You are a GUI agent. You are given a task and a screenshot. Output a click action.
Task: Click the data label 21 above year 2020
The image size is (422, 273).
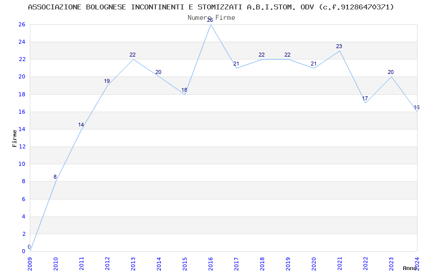(314, 64)
